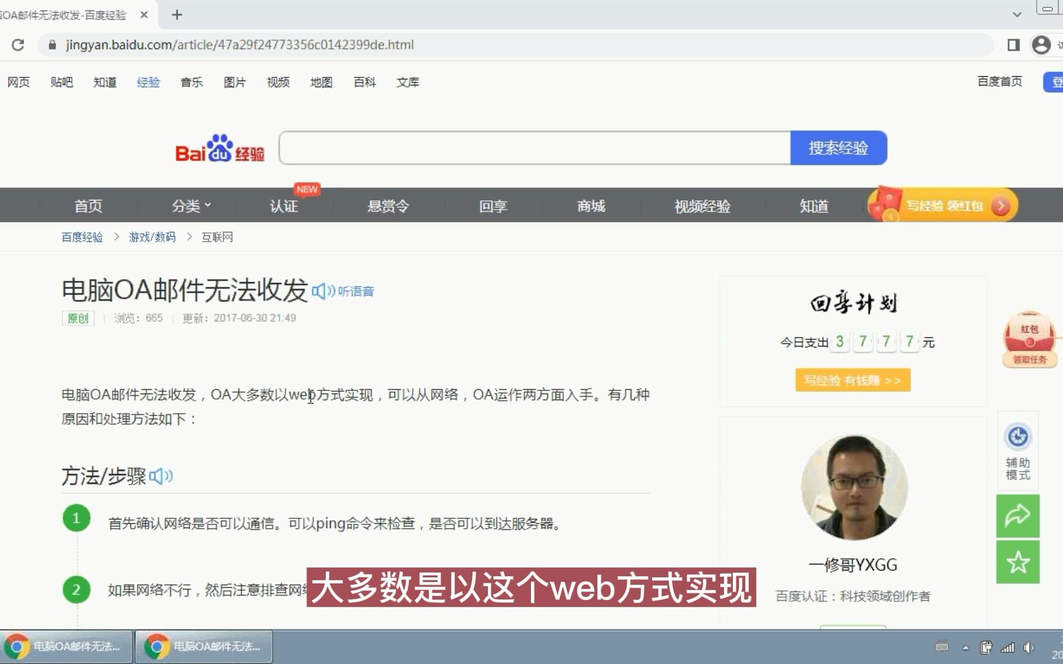Open 商城 menu item
This screenshot has width=1063, height=664.
(591, 206)
